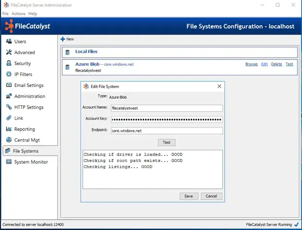
Task: Open the File menu
Action: [5, 14]
